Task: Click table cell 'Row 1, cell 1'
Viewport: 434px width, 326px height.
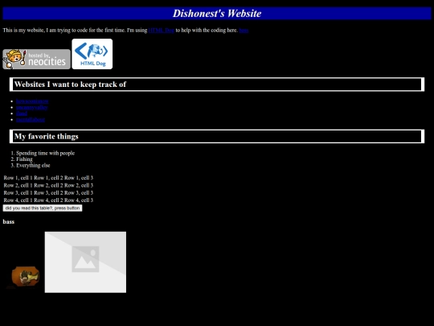Action: pos(18,178)
